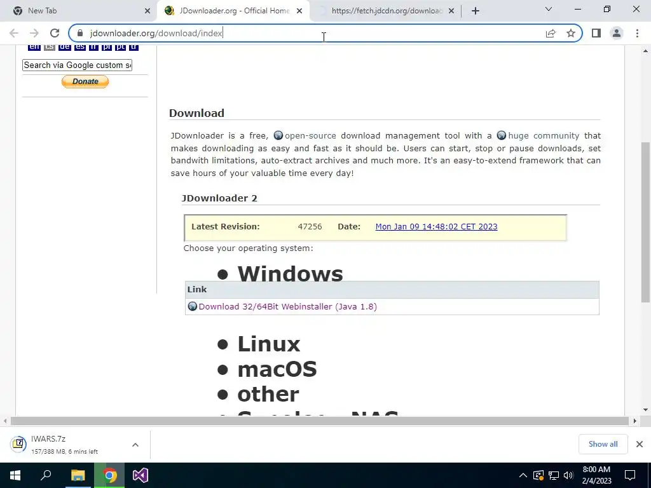The height and width of the screenshot is (488, 651).
Task: Toggle the browser side panel icon
Action: tap(596, 33)
